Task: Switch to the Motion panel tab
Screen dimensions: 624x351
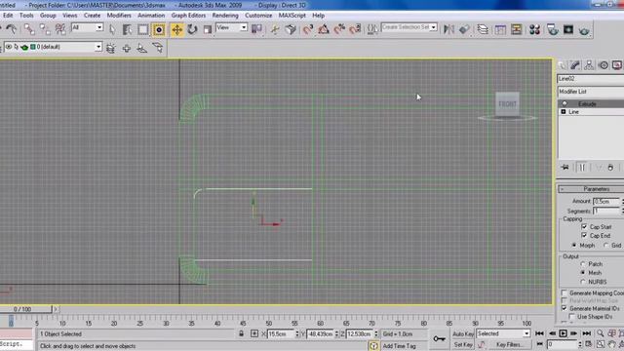Action: coord(604,65)
